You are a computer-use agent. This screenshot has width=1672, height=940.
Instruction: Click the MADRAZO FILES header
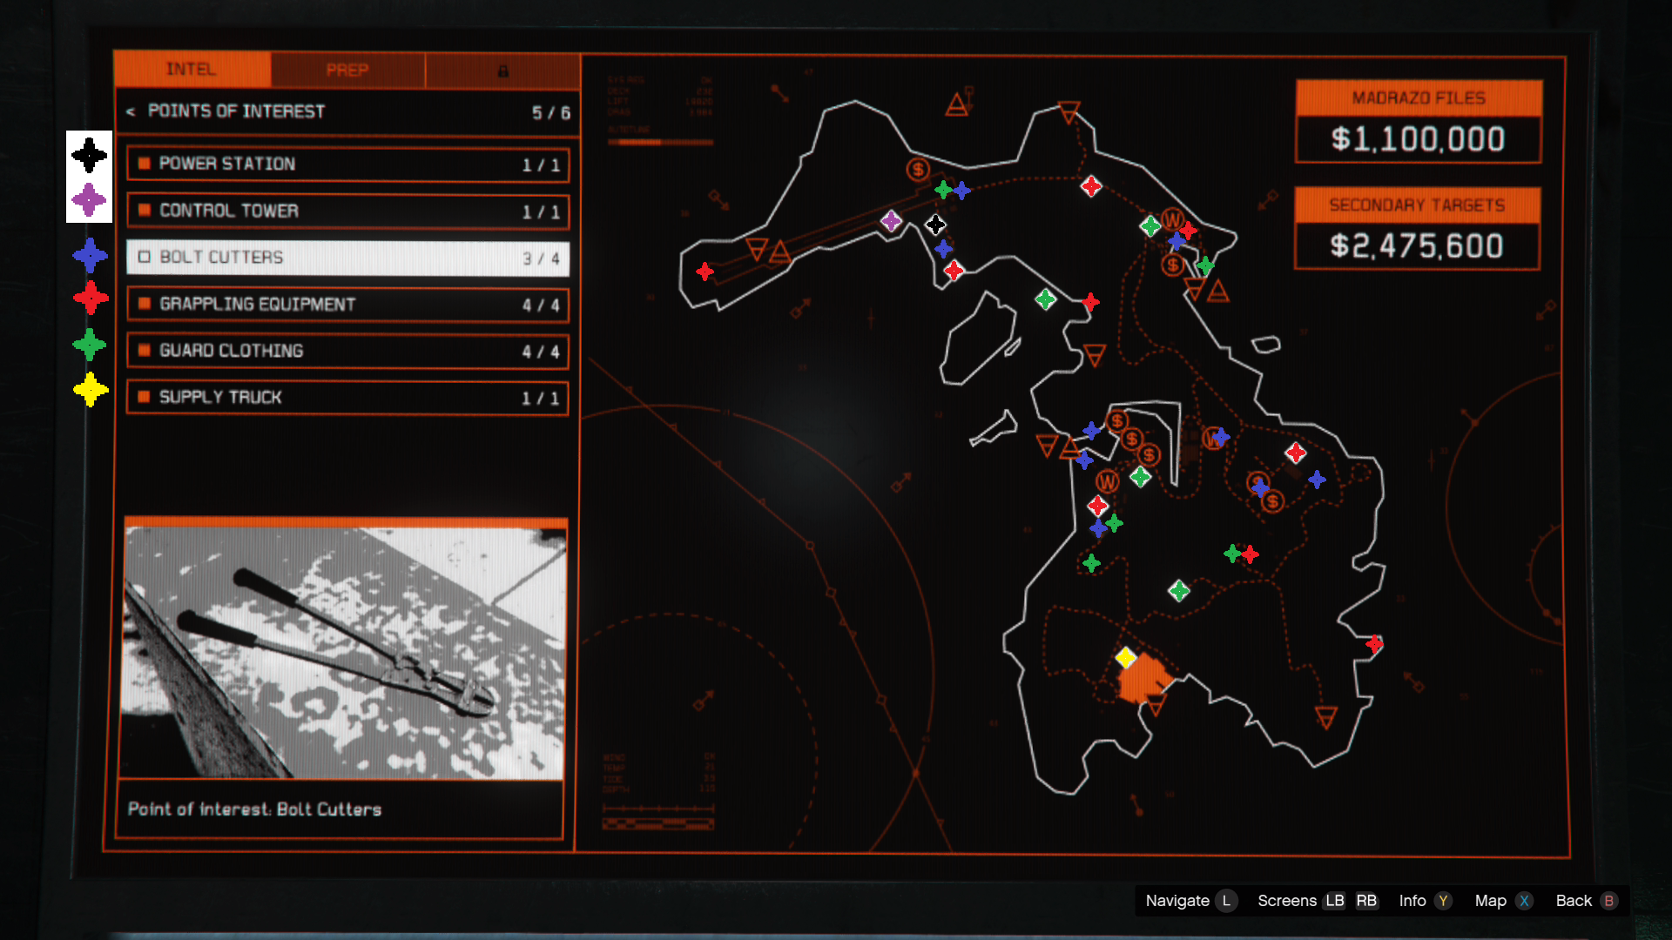pyautogui.click(x=1419, y=98)
